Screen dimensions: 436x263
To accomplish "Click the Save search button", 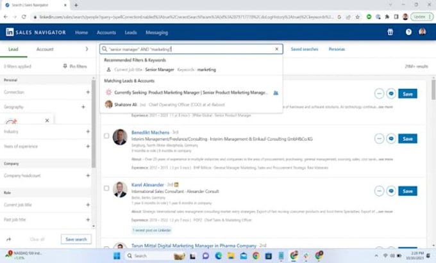I will point(76,239).
